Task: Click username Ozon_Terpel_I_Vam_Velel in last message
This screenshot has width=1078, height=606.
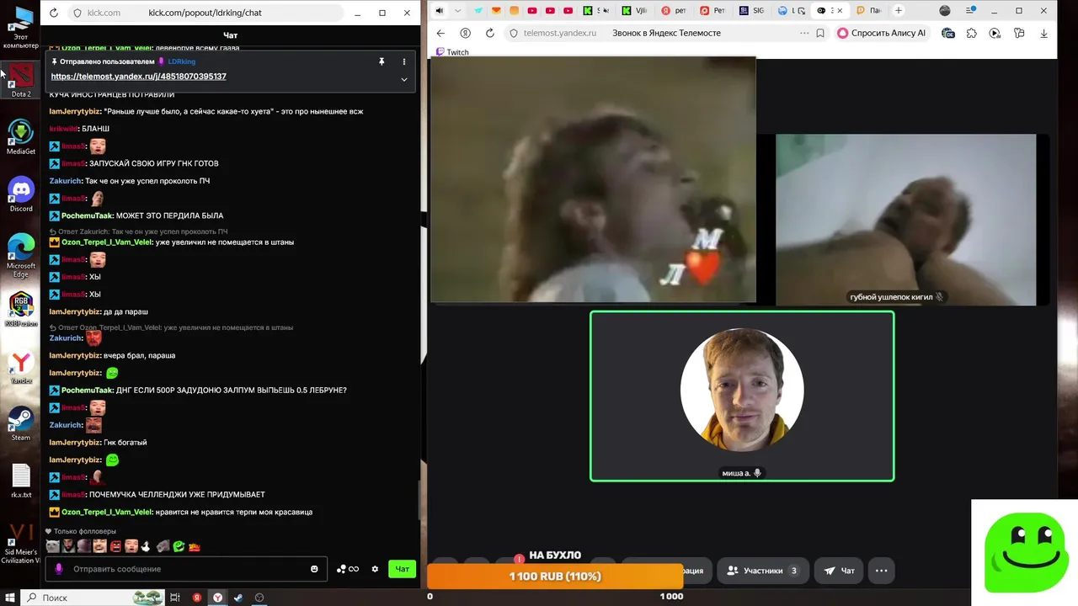Action: click(107, 512)
